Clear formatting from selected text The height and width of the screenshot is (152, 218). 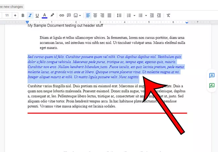[168, 15]
